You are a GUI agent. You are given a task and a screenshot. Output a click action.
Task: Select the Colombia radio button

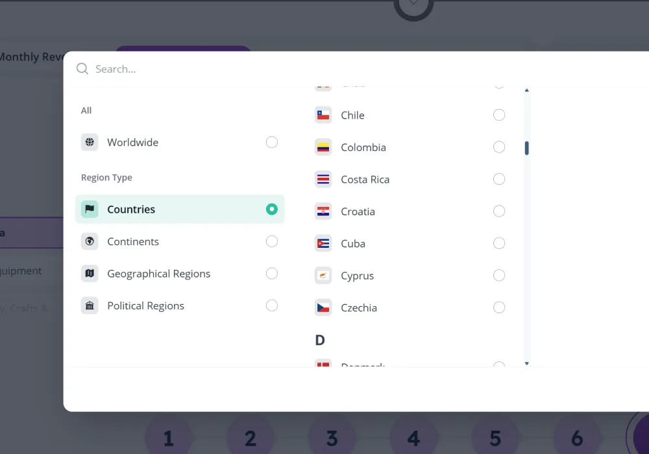point(499,147)
